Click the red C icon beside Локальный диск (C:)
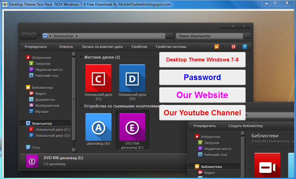296x179 pixels. tap(31, 129)
